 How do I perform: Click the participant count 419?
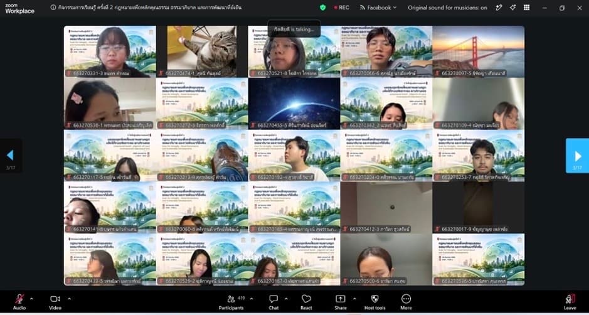tap(241, 298)
